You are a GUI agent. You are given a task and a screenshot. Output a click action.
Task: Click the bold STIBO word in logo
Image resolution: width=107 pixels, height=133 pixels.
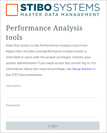(x=36, y=7)
